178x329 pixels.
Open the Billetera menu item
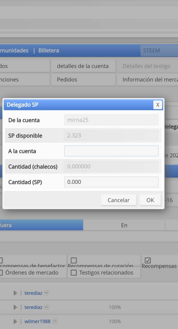[x=49, y=50]
